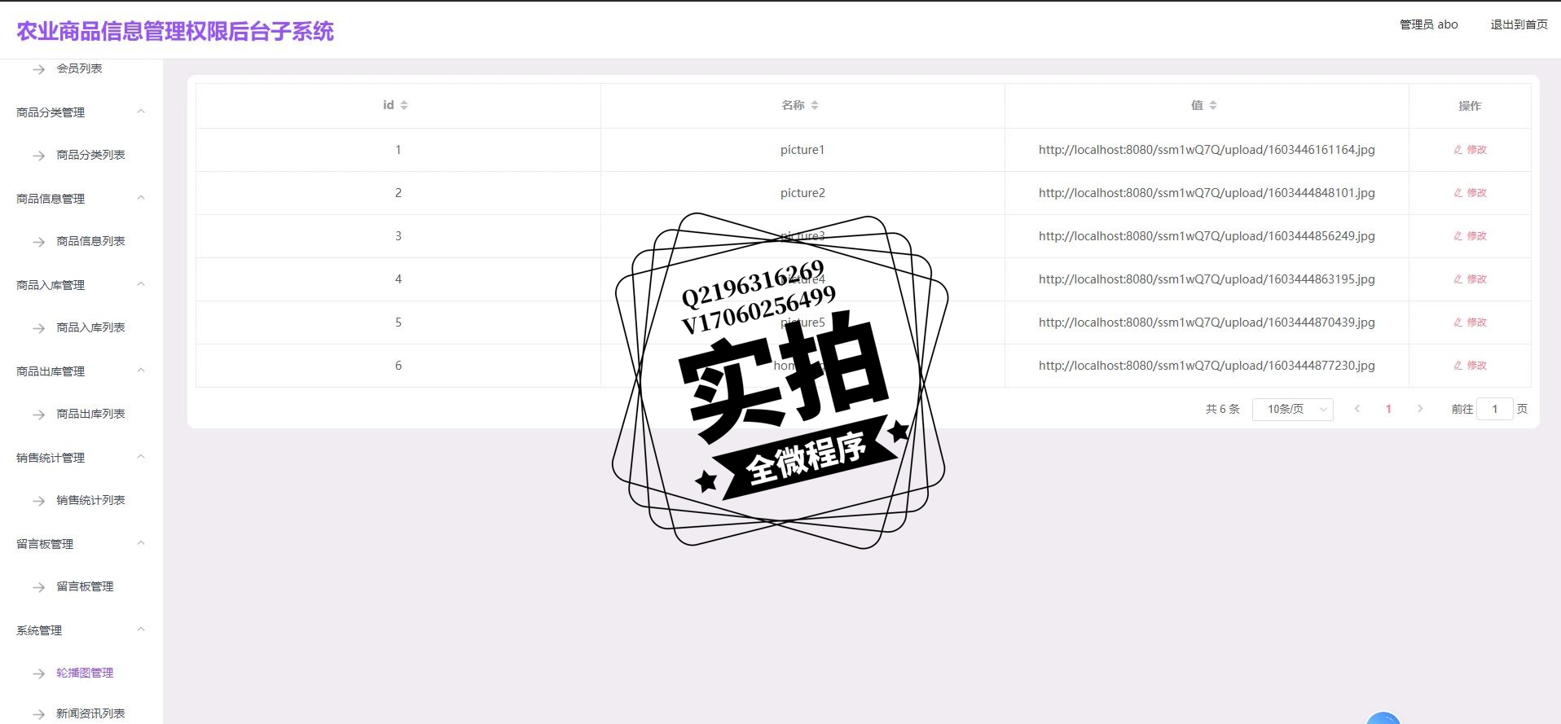
Task: Click 修改 for picture1 row
Action: point(1470,150)
